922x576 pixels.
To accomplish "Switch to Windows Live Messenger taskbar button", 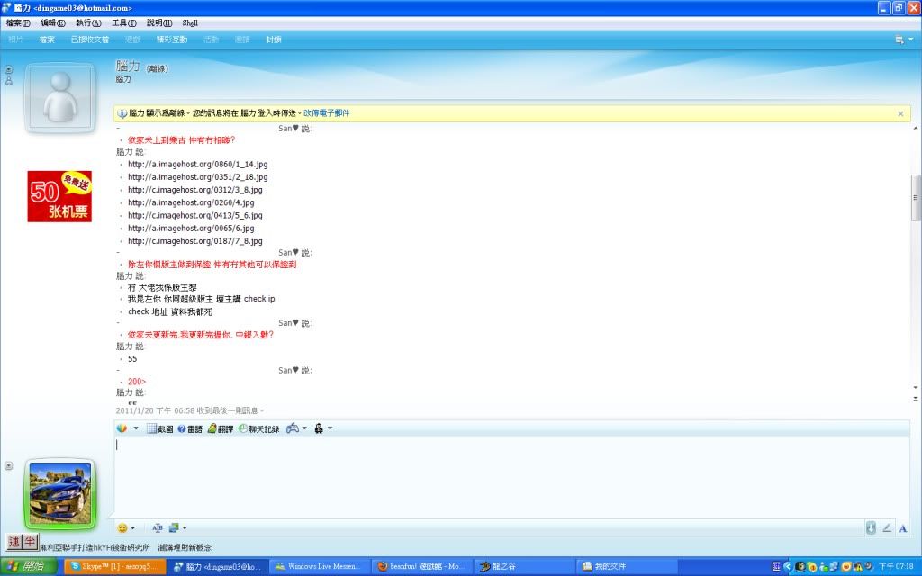I will click(320, 567).
